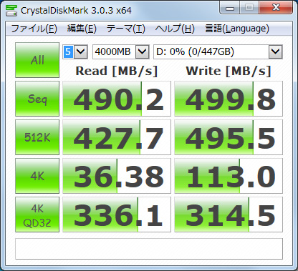The width and height of the screenshot is (298, 271).
Task: Click the 4K QD32 write result 314.5
Action: coord(229,215)
